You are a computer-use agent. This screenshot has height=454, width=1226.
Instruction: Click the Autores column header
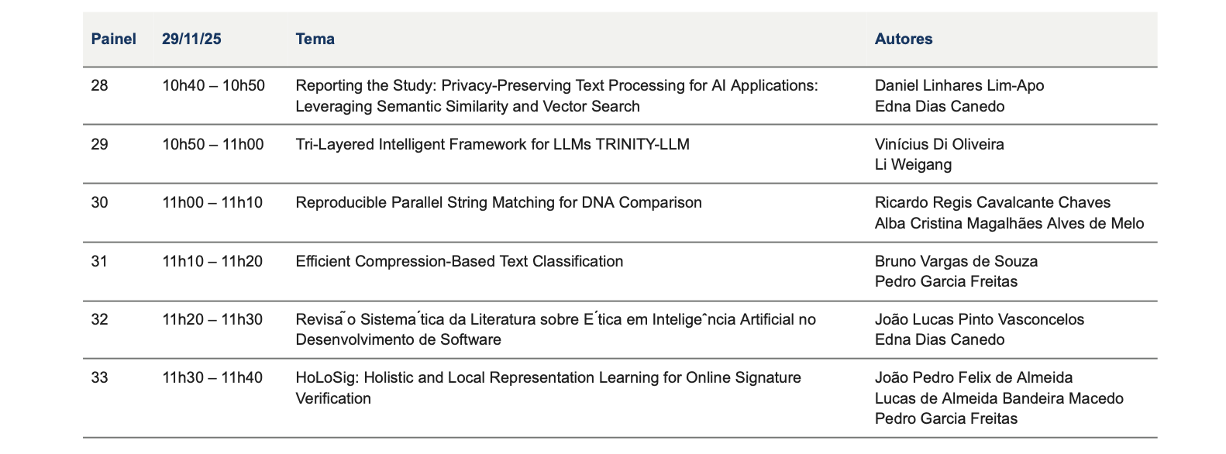[904, 39]
